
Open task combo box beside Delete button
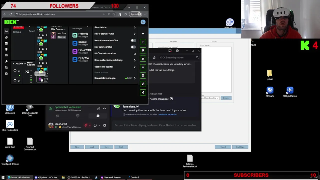210,98
